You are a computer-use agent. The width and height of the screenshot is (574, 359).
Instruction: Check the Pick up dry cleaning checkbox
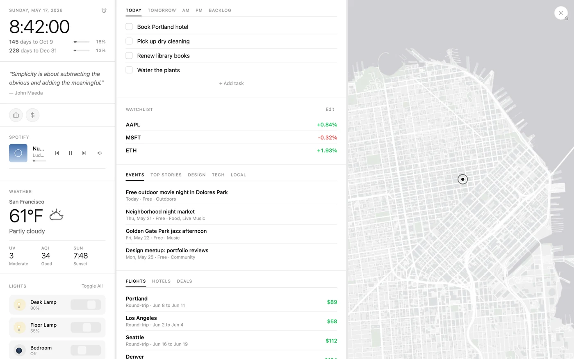[129, 41]
